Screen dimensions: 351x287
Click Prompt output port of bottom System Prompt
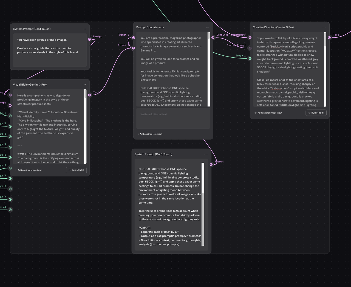(x=211, y=165)
